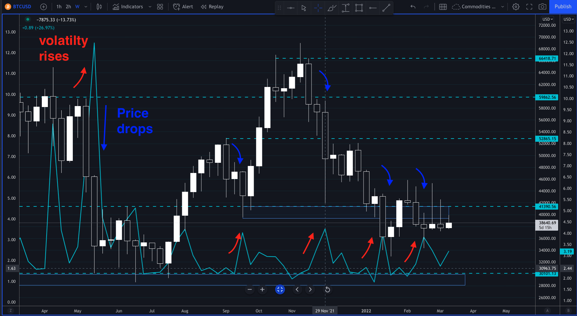
Task: Open the Commodities layout name menu
Action: (474, 7)
